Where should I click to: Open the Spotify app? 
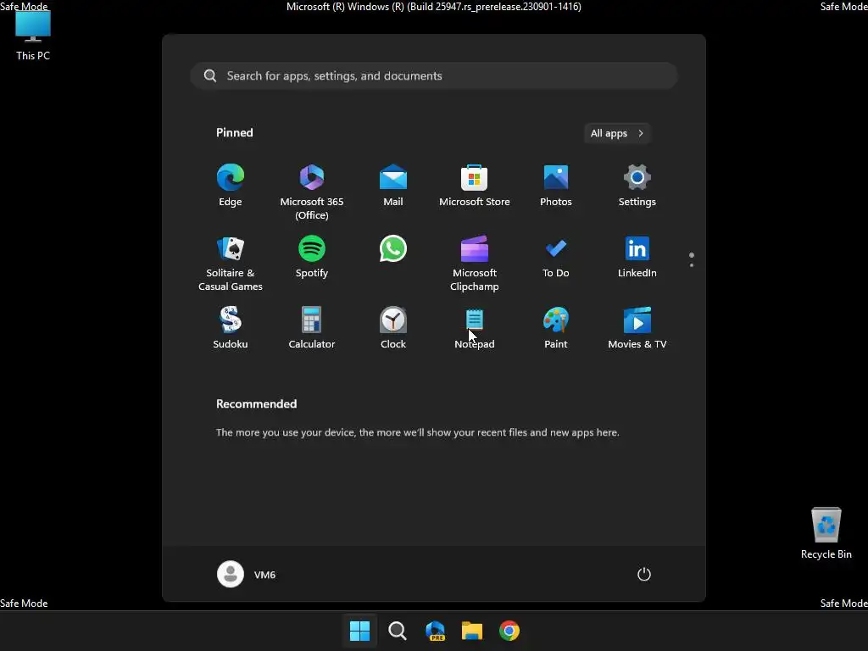pyautogui.click(x=312, y=256)
